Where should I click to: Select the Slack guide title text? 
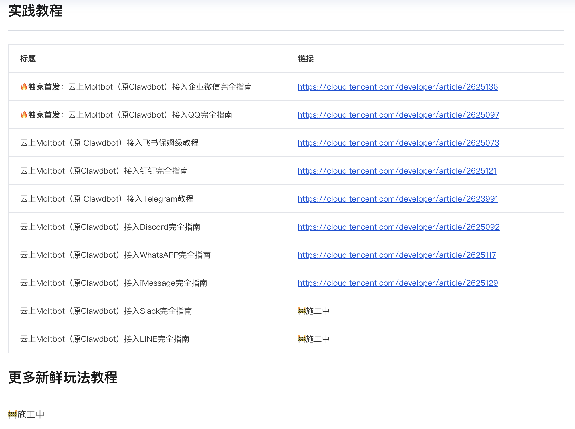[x=106, y=311]
